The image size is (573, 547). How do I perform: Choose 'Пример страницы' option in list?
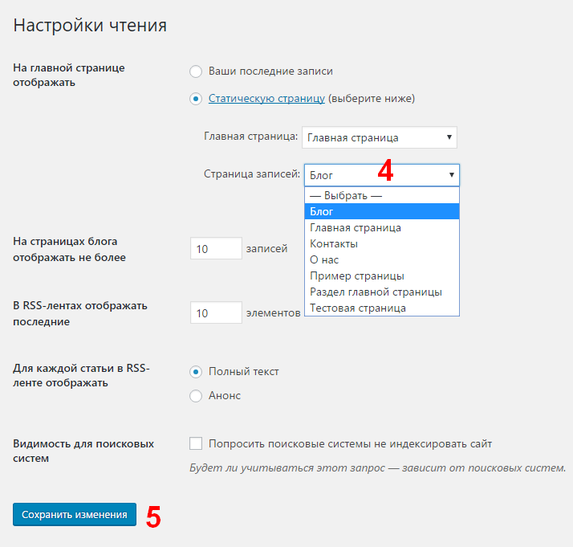382,276
